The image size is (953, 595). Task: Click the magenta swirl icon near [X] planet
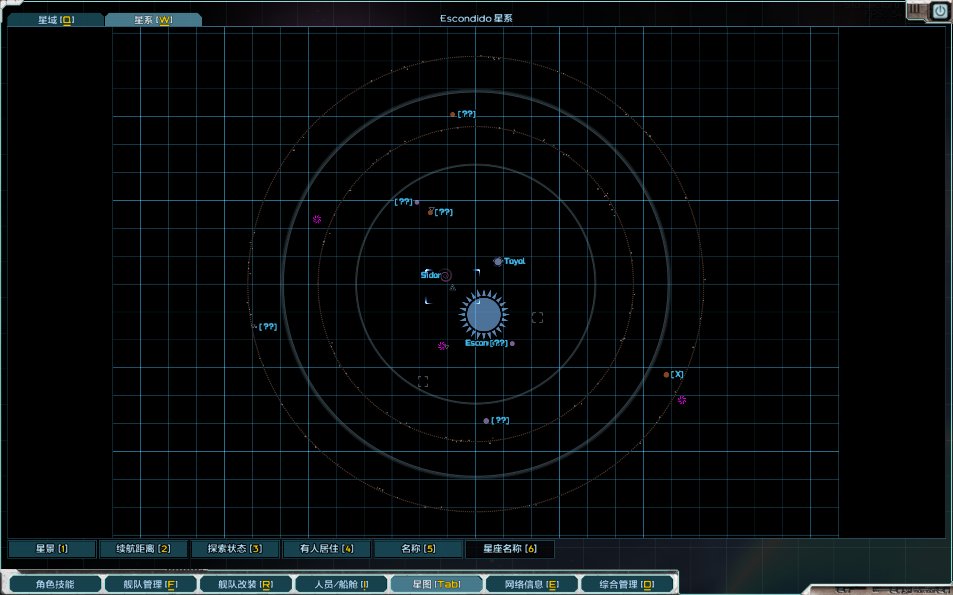pyautogui.click(x=682, y=400)
